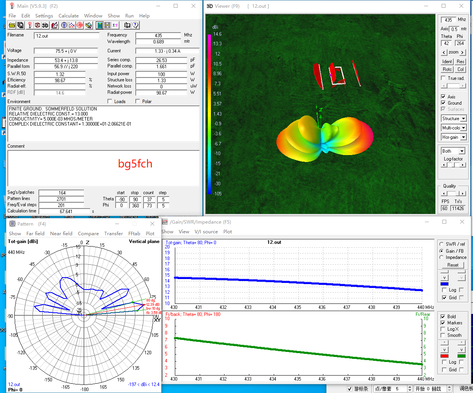The width and height of the screenshot is (473, 393).
Task: Expand the Hor-gain dropdown
Action: click(463, 137)
